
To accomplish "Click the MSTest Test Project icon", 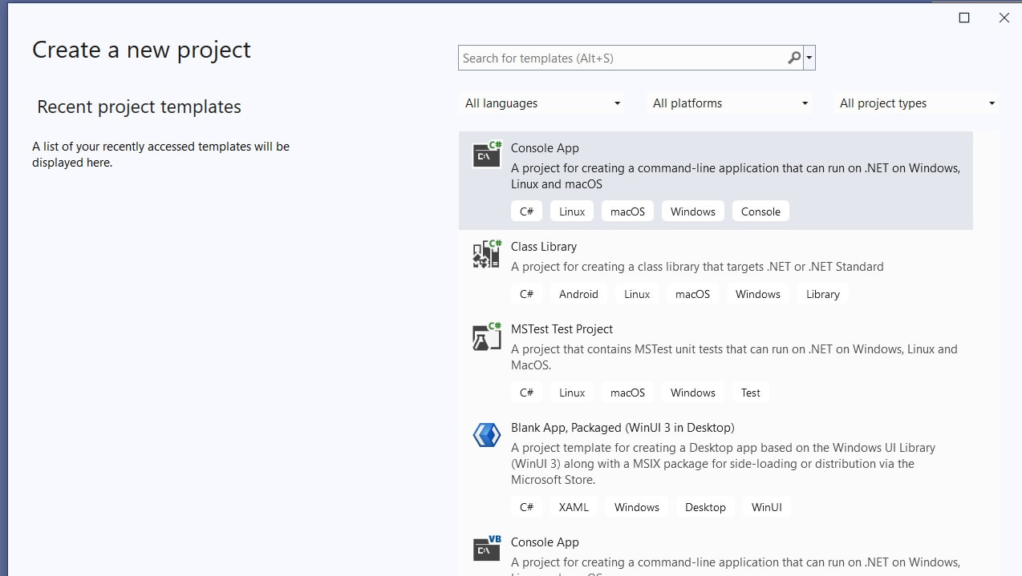I will point(486,336).
